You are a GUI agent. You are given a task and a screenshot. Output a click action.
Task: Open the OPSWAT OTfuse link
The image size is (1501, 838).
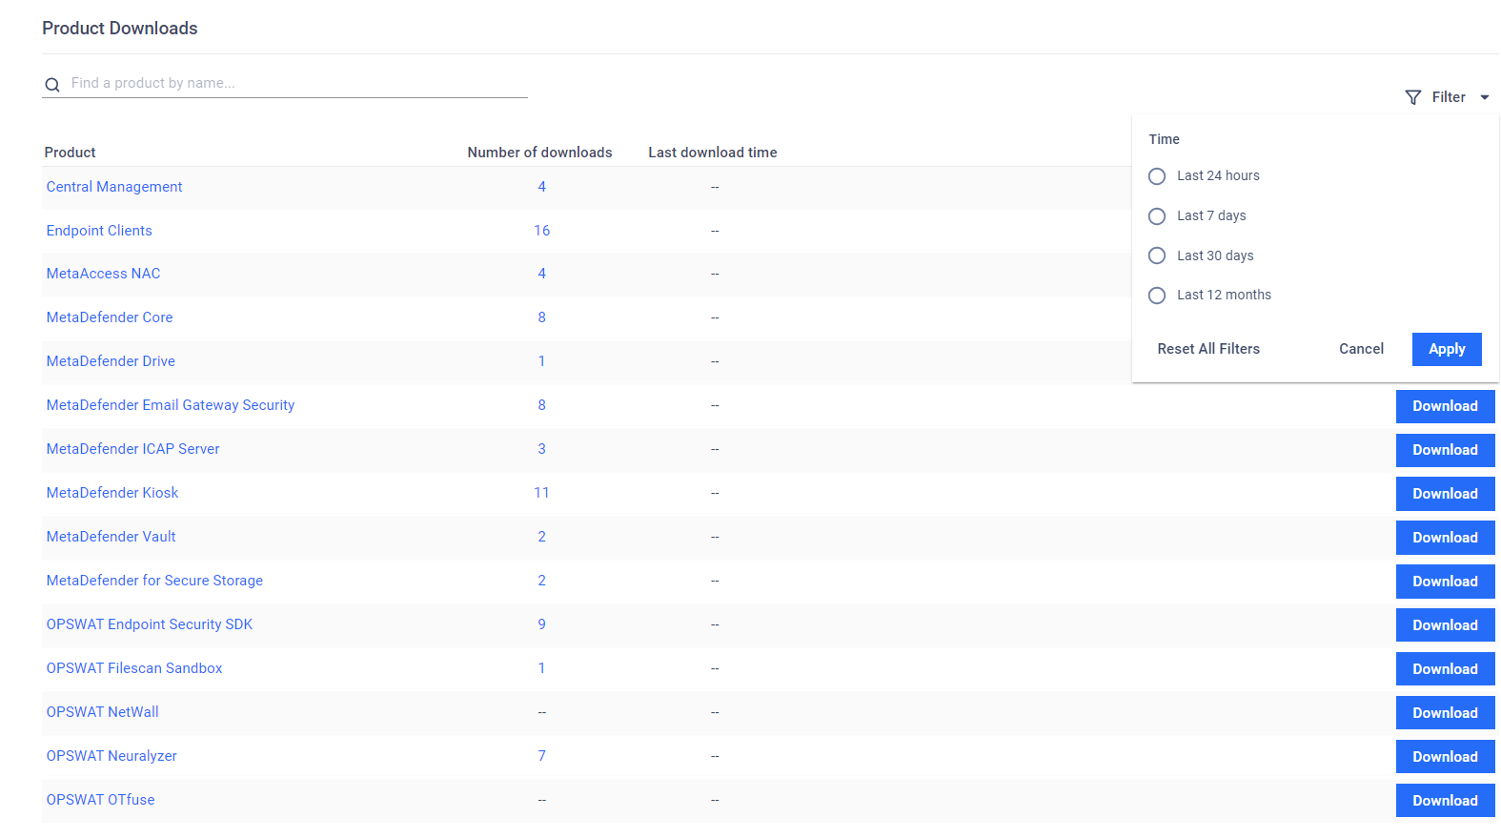100,800
